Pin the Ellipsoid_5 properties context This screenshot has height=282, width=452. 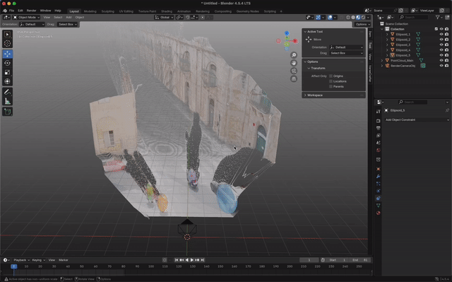point(447,110)
